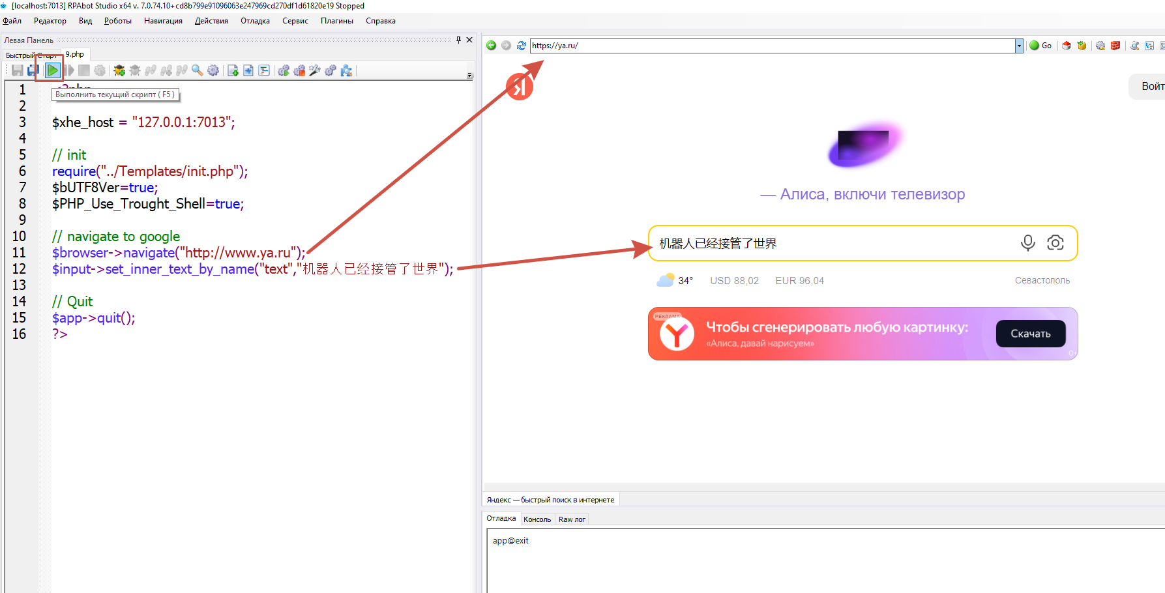The height and width of the screenshot is (593, 1165).
Task: Open the Справка menu
Action: 381,21
